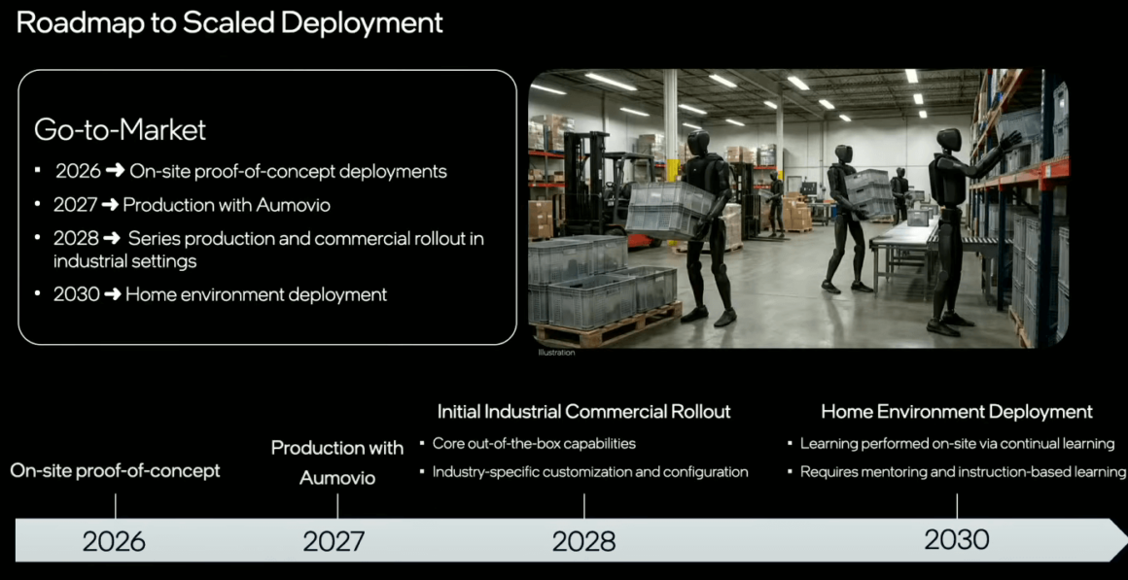
Task: Click the Go-to-Market heading
Action: click(120, 129)
